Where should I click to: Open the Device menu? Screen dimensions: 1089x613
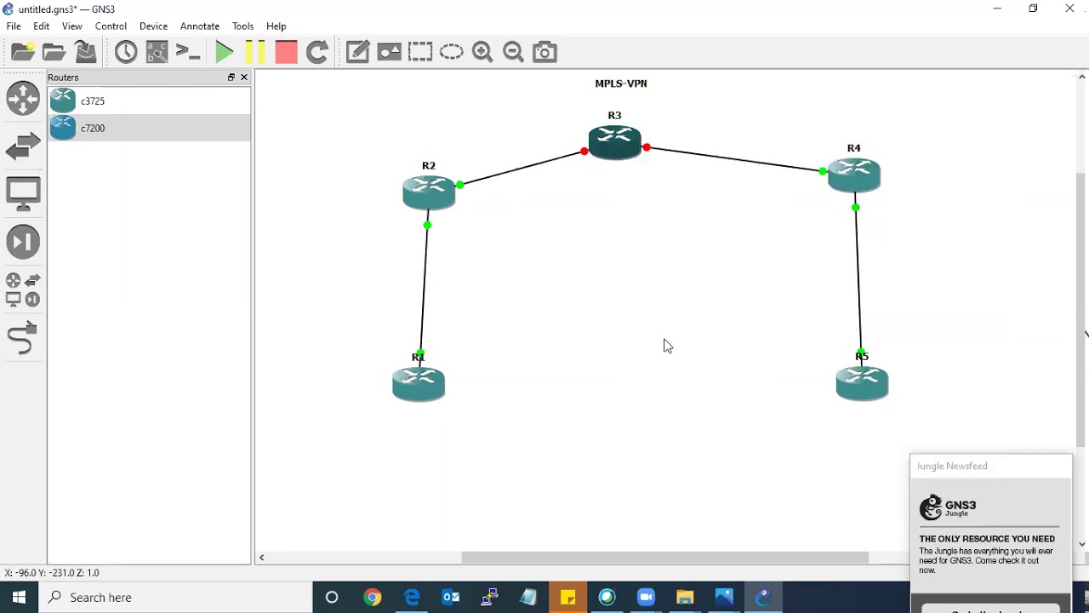[154, 26]
